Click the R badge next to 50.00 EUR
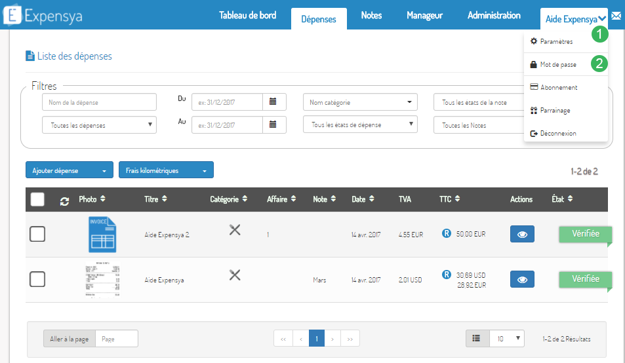The image size is (625, 363). coord(447,233)
